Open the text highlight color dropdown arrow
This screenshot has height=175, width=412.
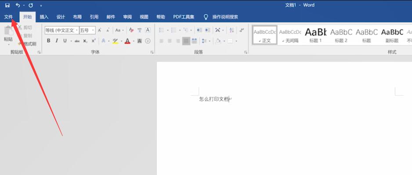[121, 41]
